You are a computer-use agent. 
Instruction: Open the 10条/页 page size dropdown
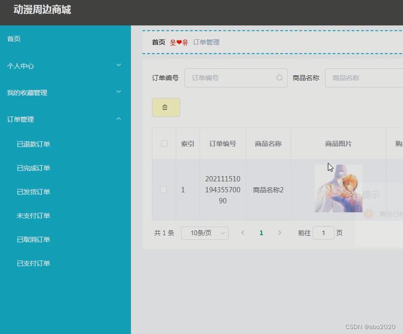pos(205,233)
